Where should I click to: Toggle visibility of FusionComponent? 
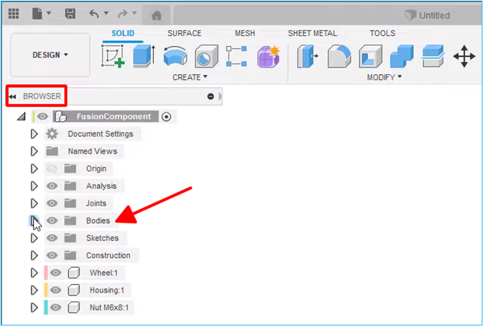point(43,117)
